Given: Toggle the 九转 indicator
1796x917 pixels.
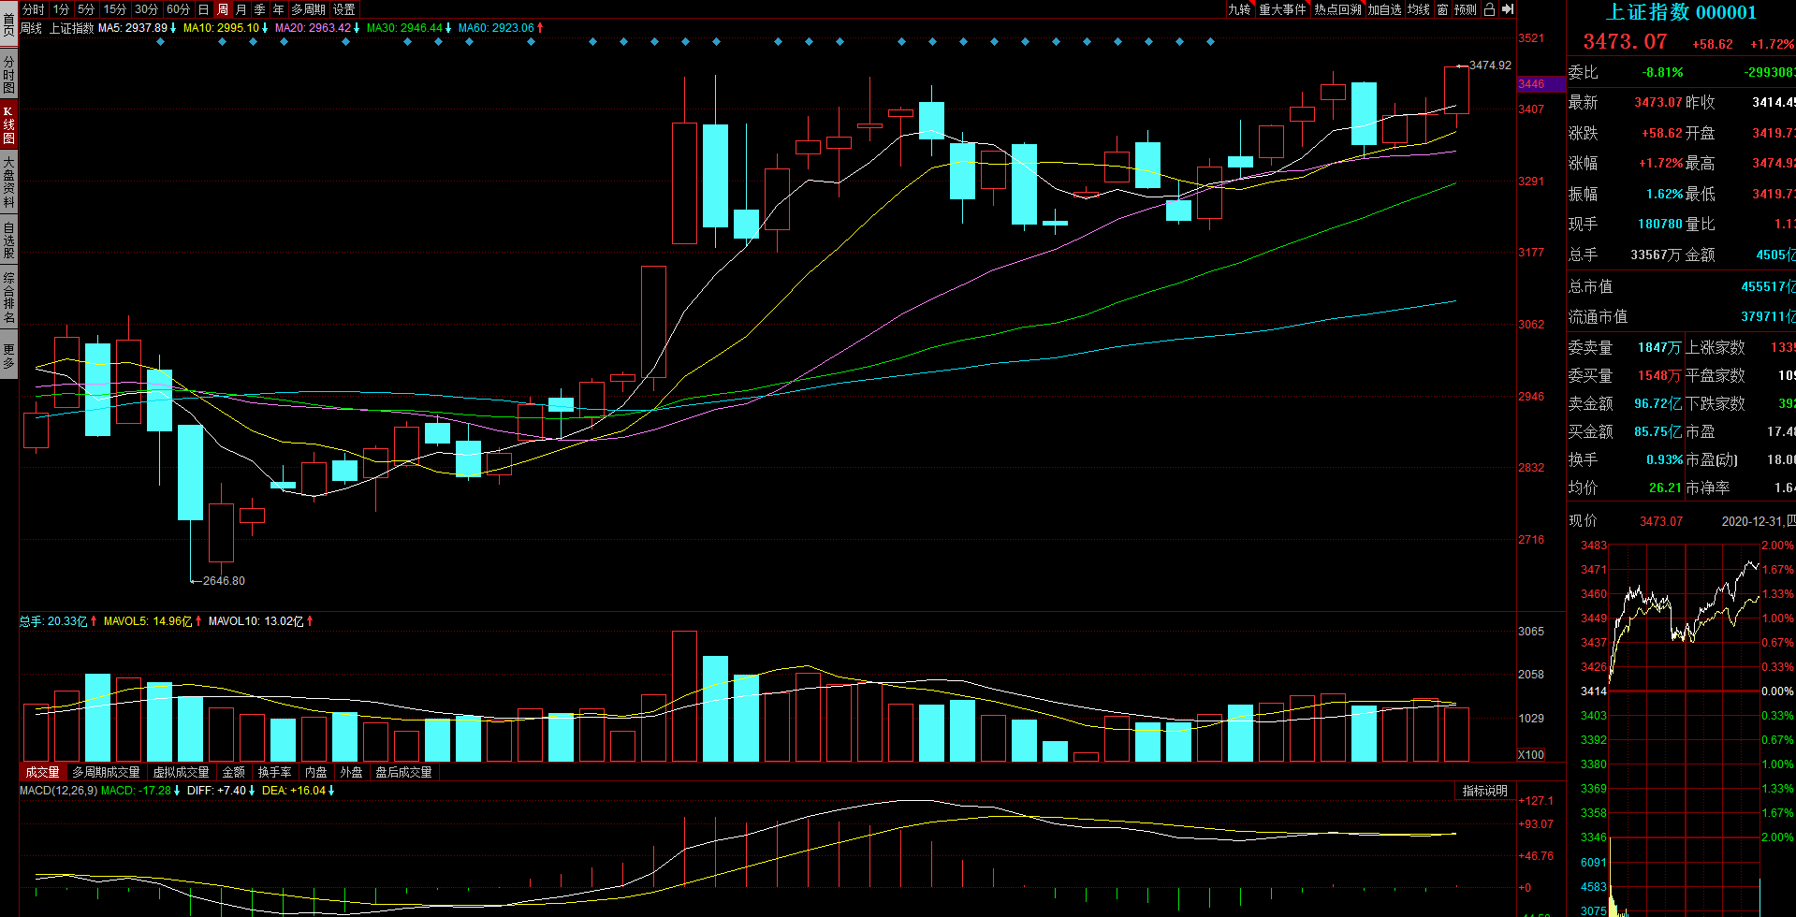Looking at the screenshot, I should pyautogui.click(x=1239, y=9).
